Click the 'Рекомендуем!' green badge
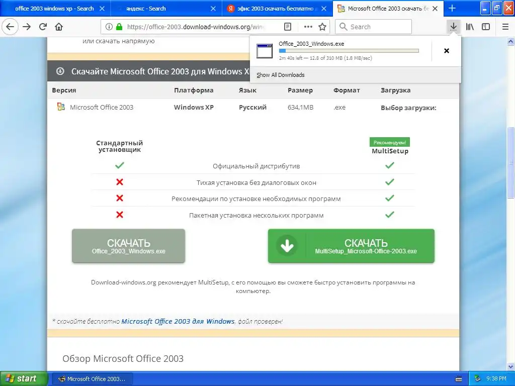This screenshot has width=515, height=386. [390, 142]
